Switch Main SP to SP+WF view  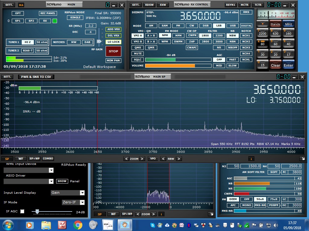tap(34, 159)
